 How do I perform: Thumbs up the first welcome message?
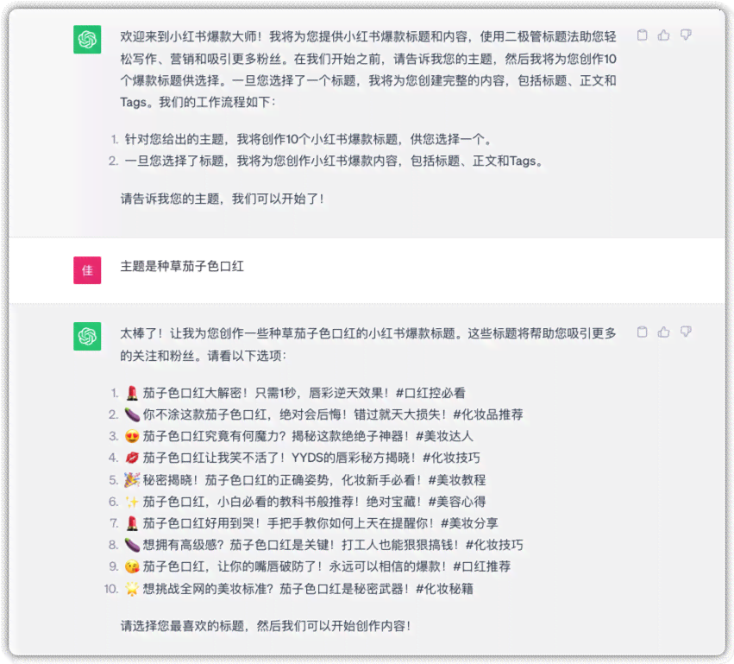coord(664,35)
